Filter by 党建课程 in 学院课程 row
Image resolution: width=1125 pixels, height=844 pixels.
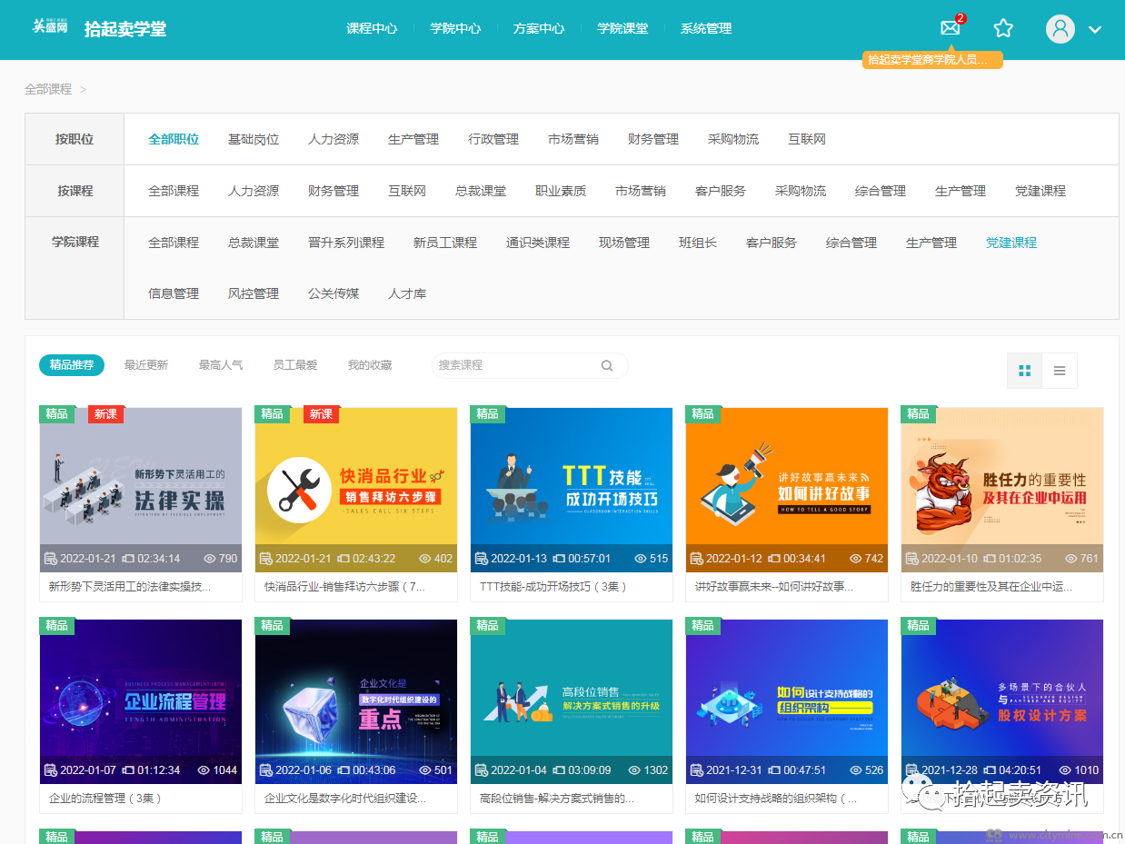(x=1011, y=243)
